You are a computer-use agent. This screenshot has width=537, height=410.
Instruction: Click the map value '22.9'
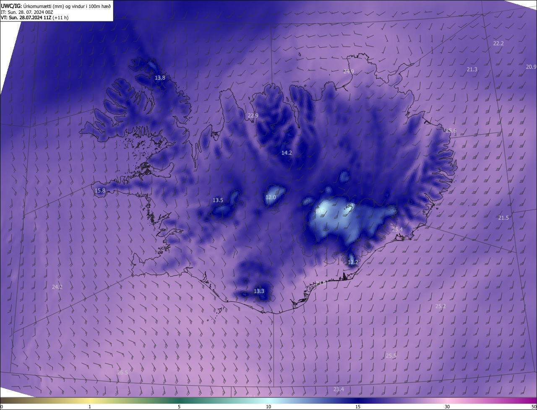click(253, 115)
